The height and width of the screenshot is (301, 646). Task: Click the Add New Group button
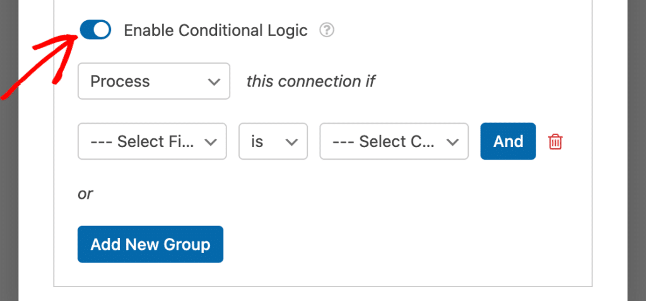(x=150, y=244)
